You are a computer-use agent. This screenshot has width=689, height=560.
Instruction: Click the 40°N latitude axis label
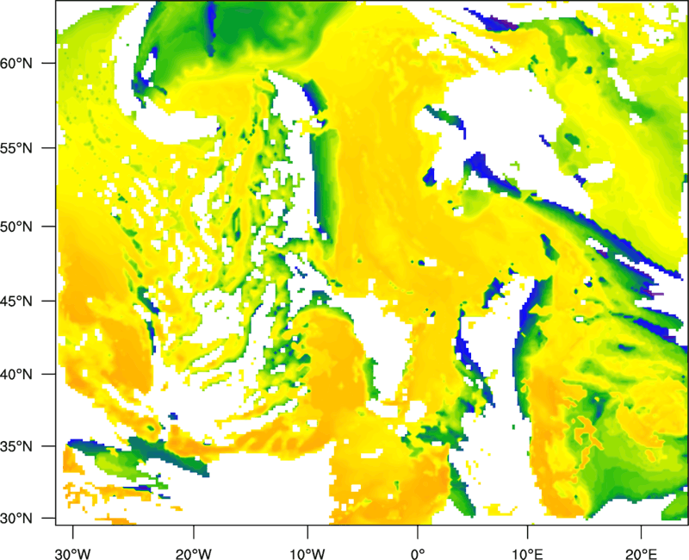16,375
